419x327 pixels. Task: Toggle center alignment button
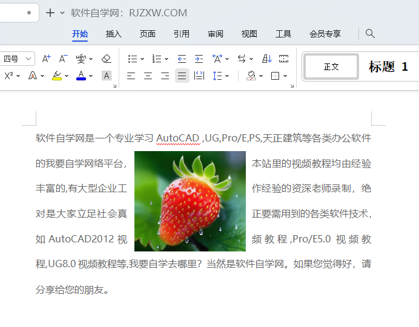pyautogui.click(x=148, y=76)
